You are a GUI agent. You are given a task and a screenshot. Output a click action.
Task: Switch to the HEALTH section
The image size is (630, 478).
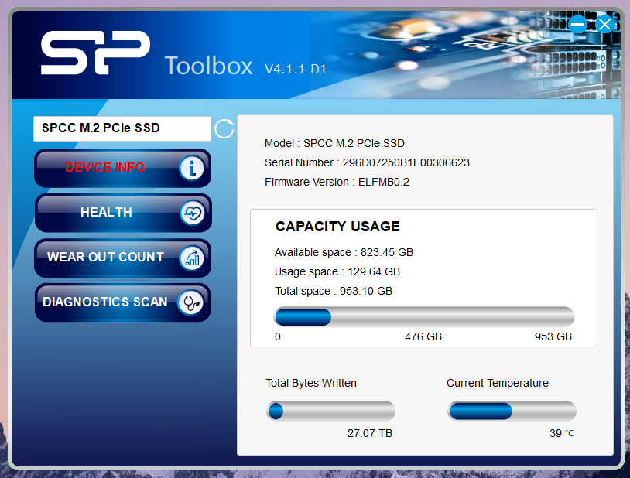(x=122, y=213)
